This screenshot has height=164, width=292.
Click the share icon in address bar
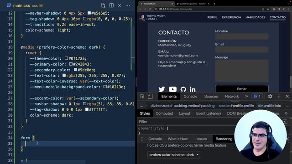click(263, 9)
